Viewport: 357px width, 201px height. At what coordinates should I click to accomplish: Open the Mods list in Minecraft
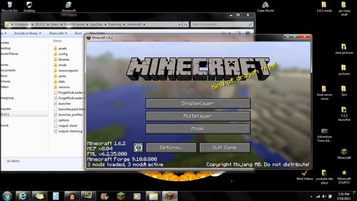pos(198,129)
